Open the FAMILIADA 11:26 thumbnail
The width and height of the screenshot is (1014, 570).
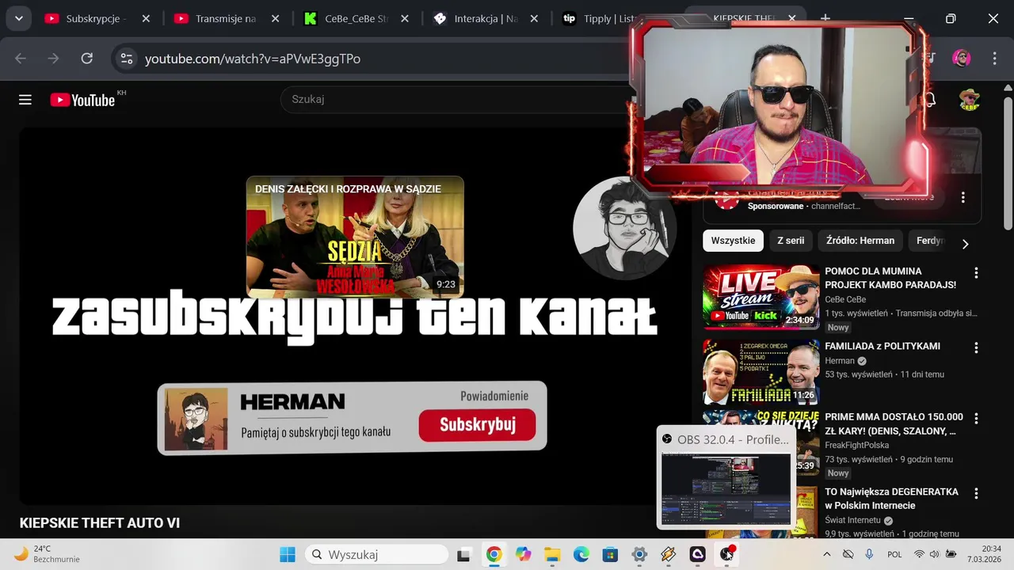761,372
